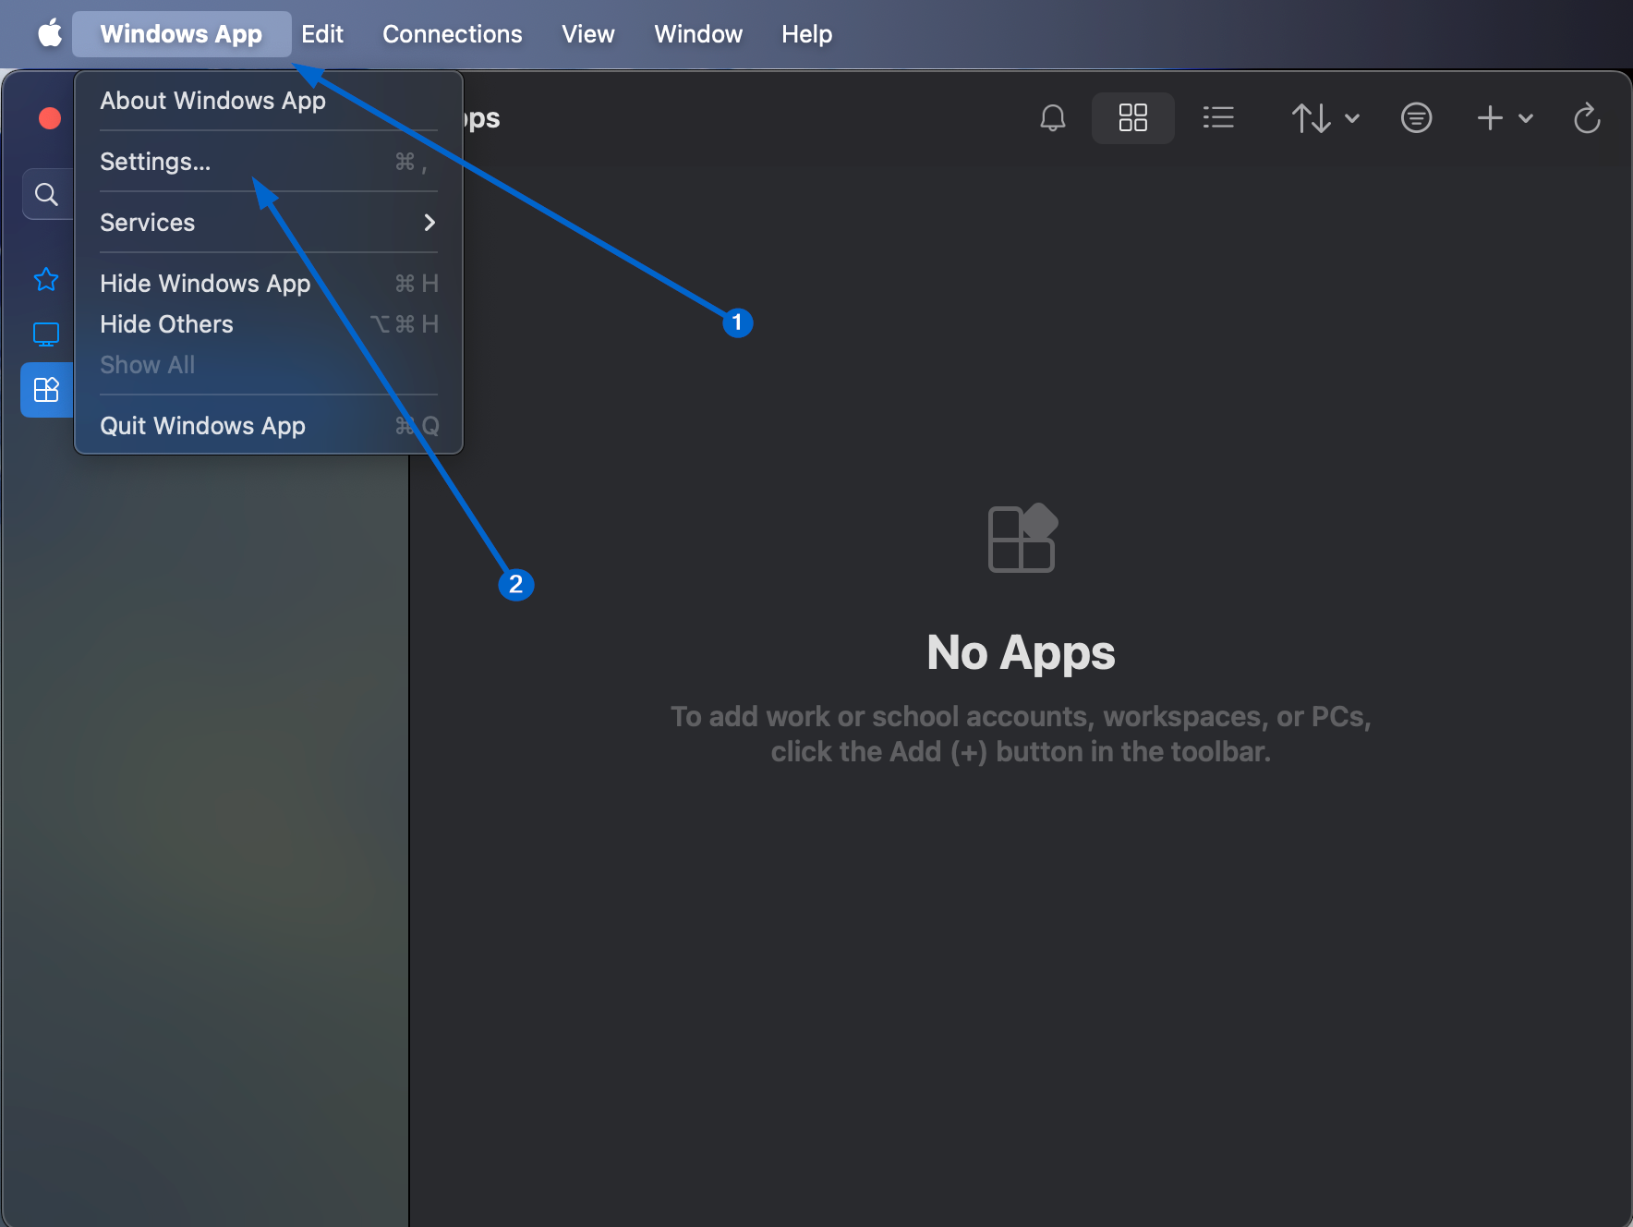Click the Windows App menu

click(x=181, y=34)
